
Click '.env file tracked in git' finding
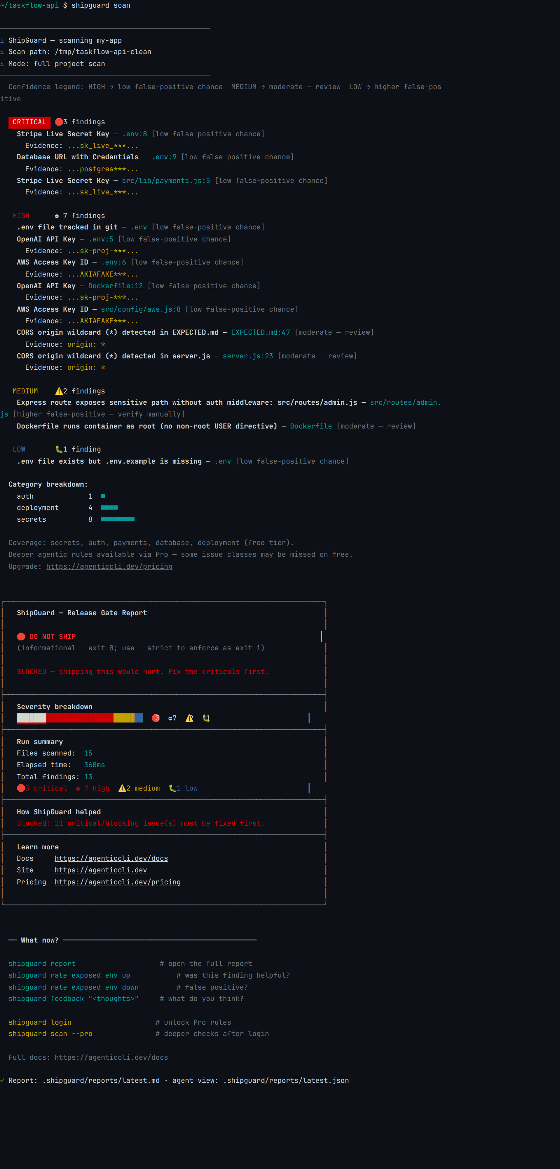67,227
